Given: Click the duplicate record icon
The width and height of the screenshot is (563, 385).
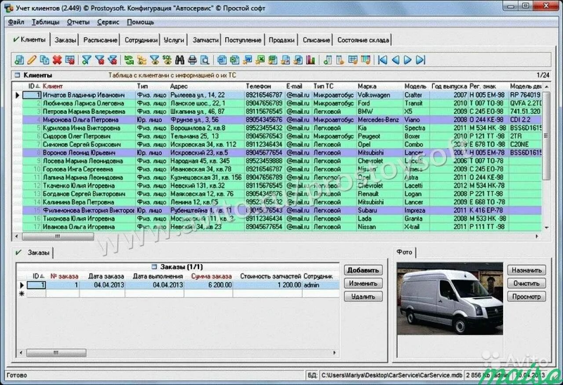Looking at the screenshot, I should coord(44,60).
